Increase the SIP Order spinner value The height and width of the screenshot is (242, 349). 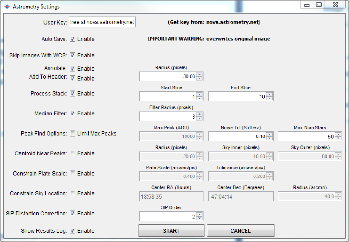tap(200, 215)
